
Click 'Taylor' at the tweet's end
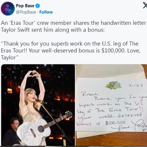pos(9,58)
